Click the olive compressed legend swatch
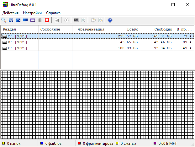195x147 pixels. pos(117,143)
